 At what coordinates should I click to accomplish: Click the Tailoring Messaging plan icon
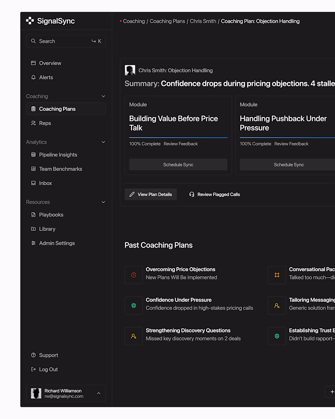click(277, 305)
